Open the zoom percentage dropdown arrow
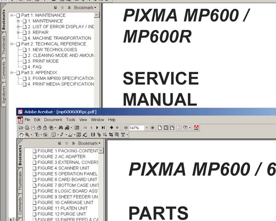Screen dimensions: 276x221 coord(147,128)
